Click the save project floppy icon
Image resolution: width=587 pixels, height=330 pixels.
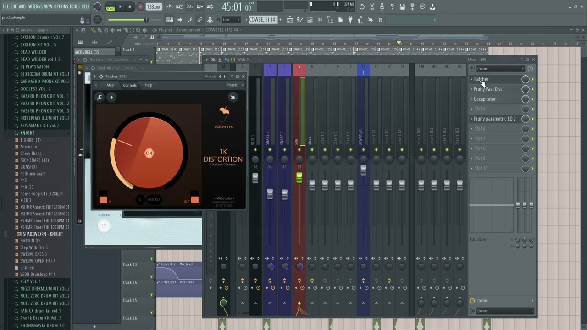[402, 6]
